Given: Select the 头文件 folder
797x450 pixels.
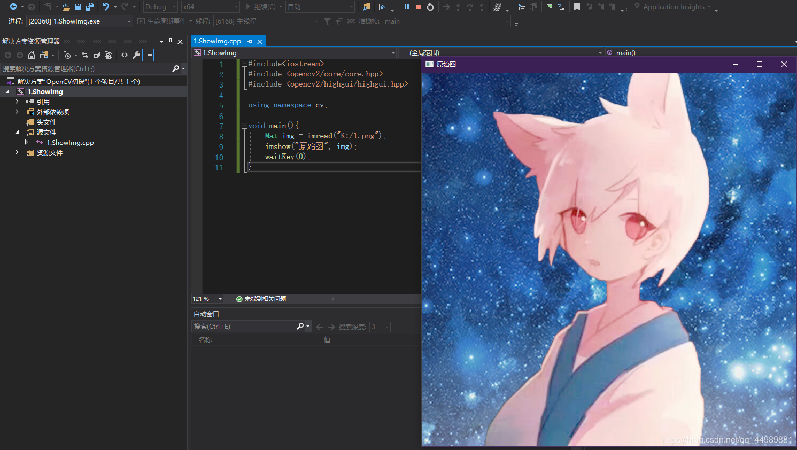Looking at the screenshot, I should tap(46, 122).
